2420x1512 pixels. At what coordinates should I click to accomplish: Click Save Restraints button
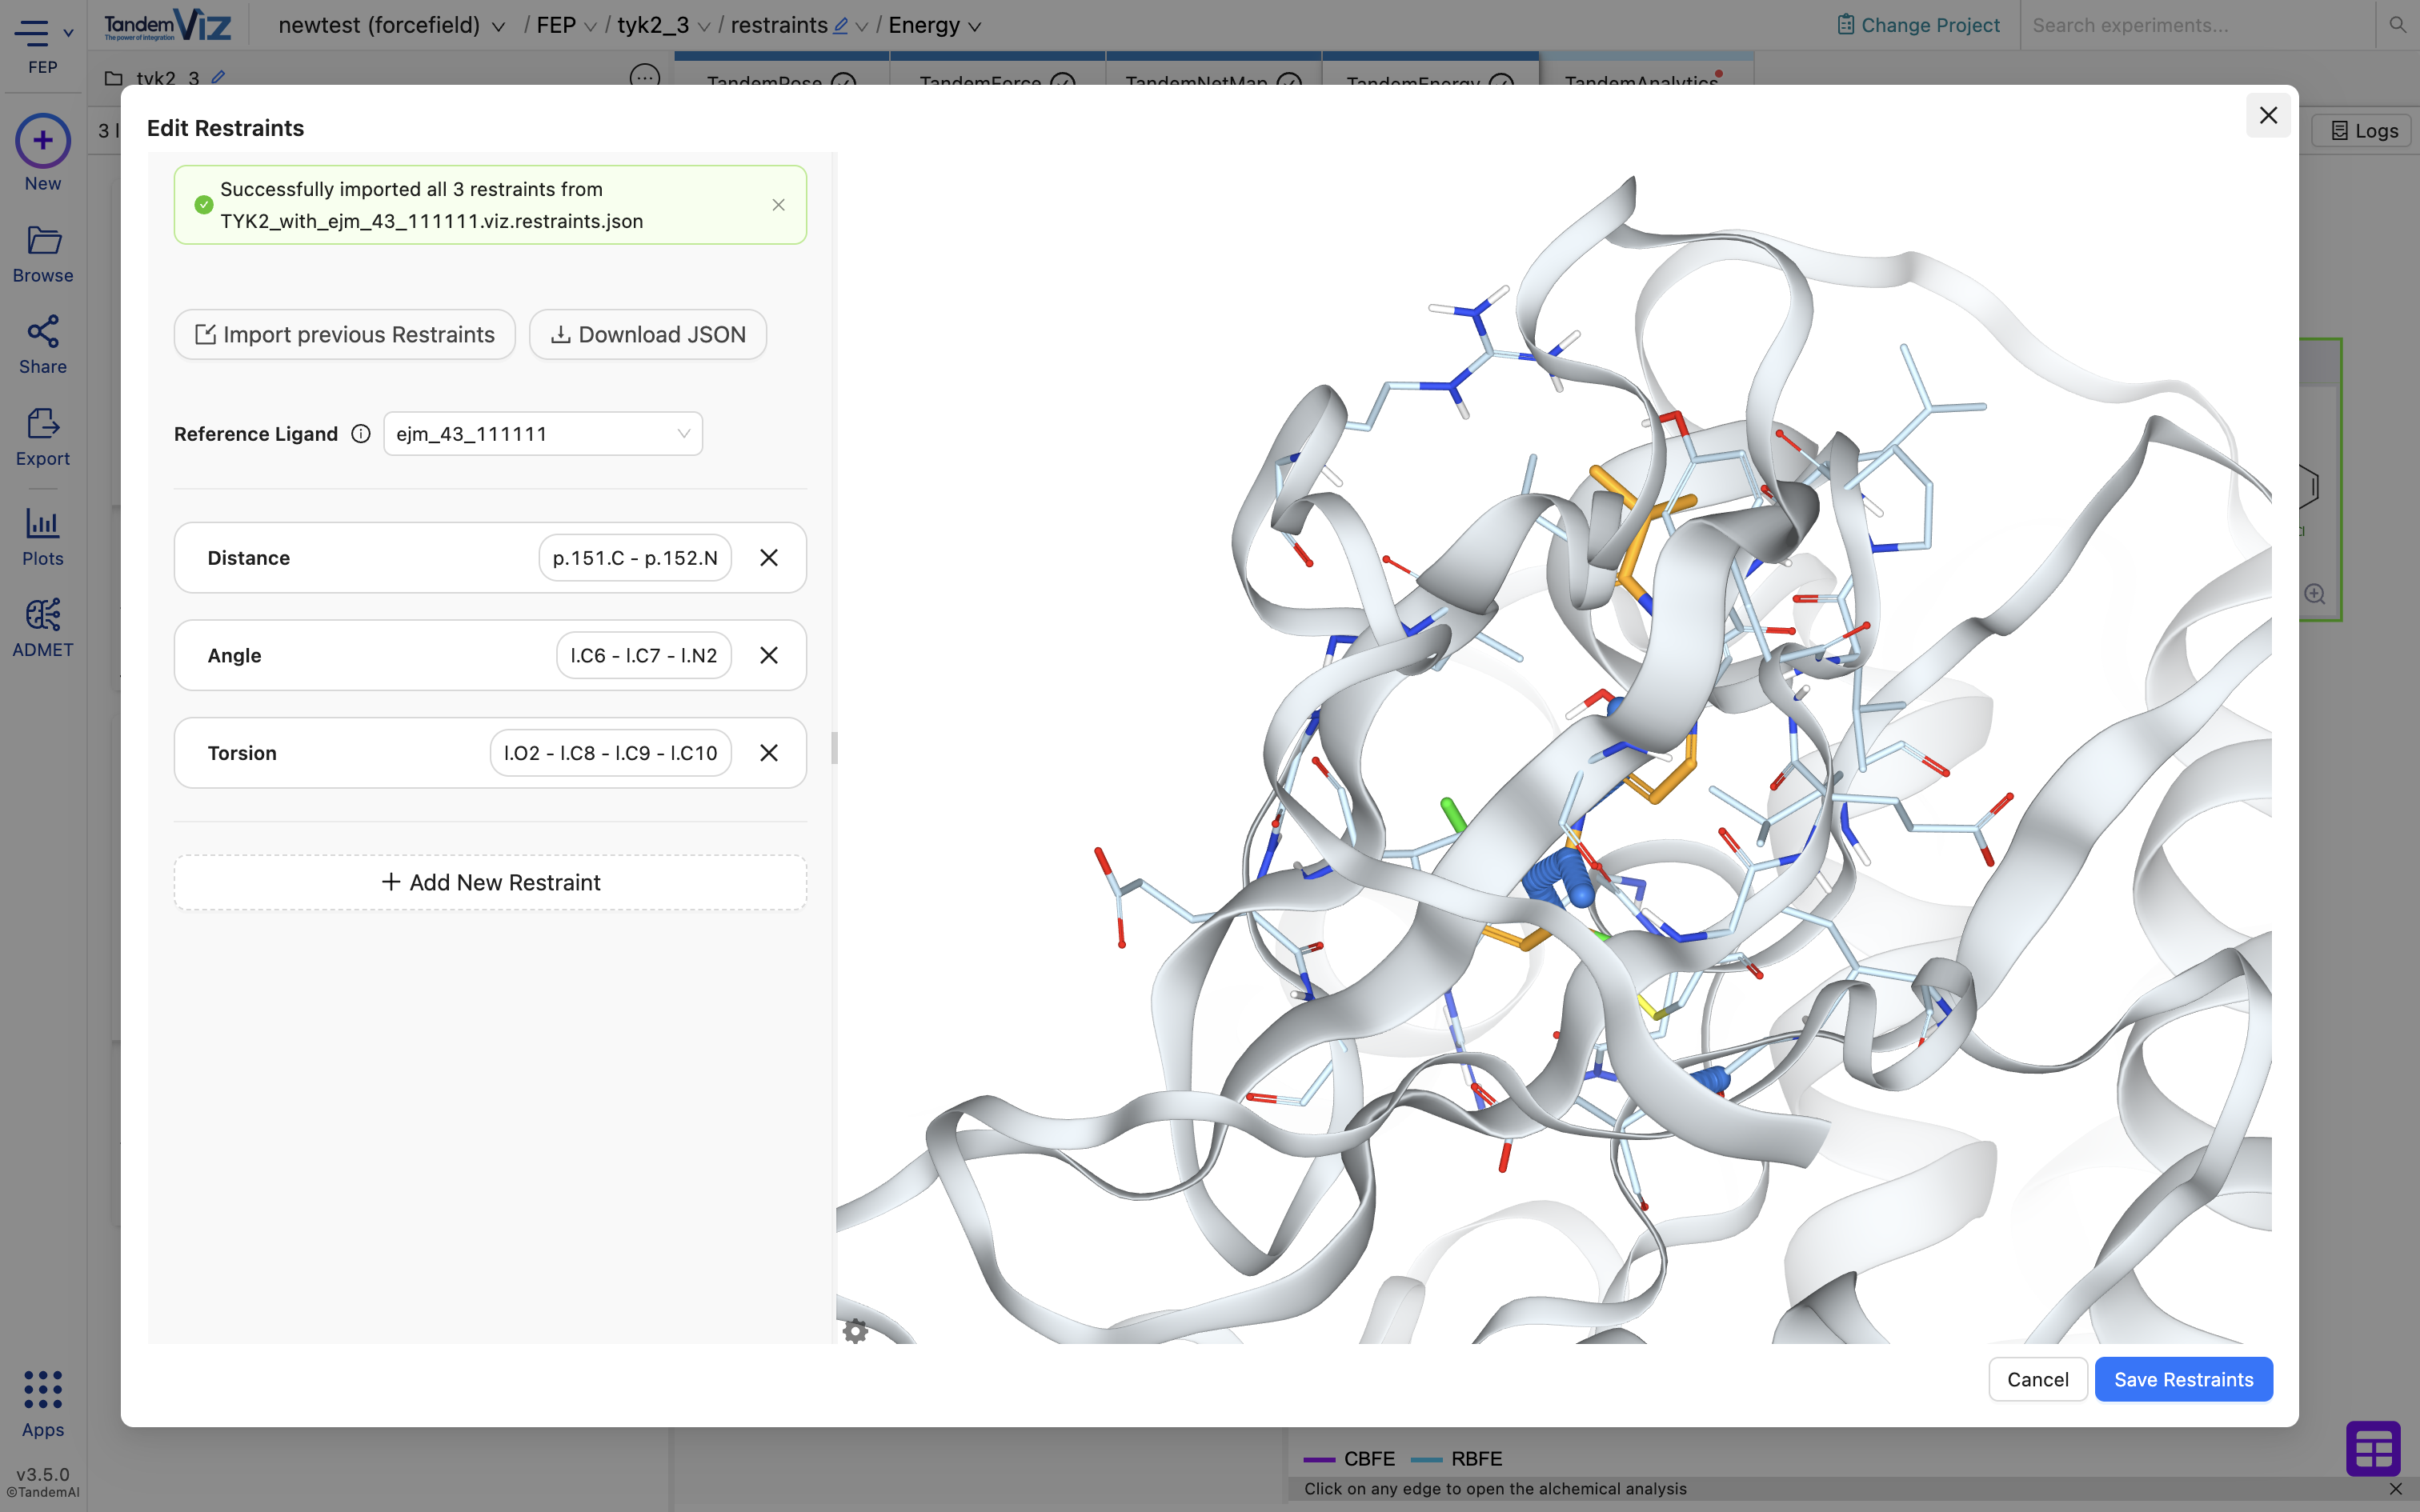[x=2183, y=1379]
